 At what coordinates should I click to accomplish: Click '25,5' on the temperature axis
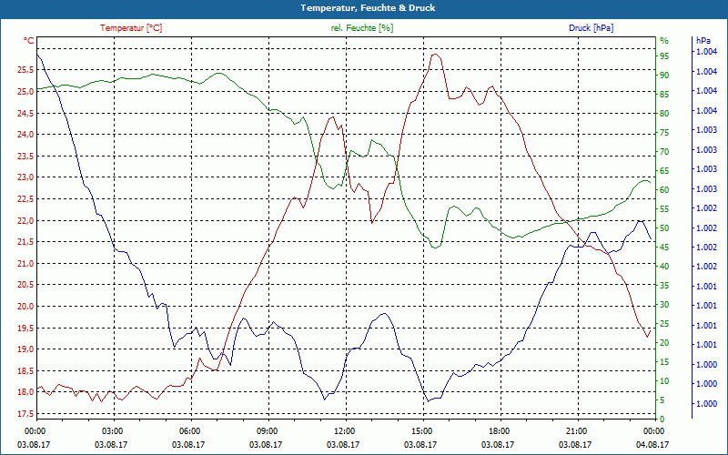click(25, 70)
